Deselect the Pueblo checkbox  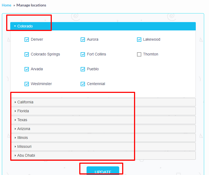coord(83,69)
